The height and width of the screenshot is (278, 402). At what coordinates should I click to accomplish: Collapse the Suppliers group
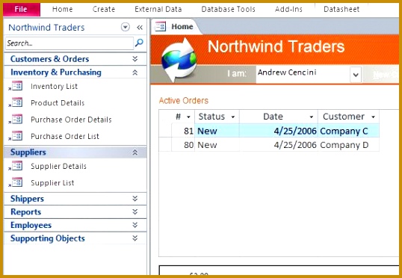pyautogui.click(x=75, y=152)
